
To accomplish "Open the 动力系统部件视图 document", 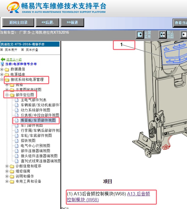I will pos(35,110).
